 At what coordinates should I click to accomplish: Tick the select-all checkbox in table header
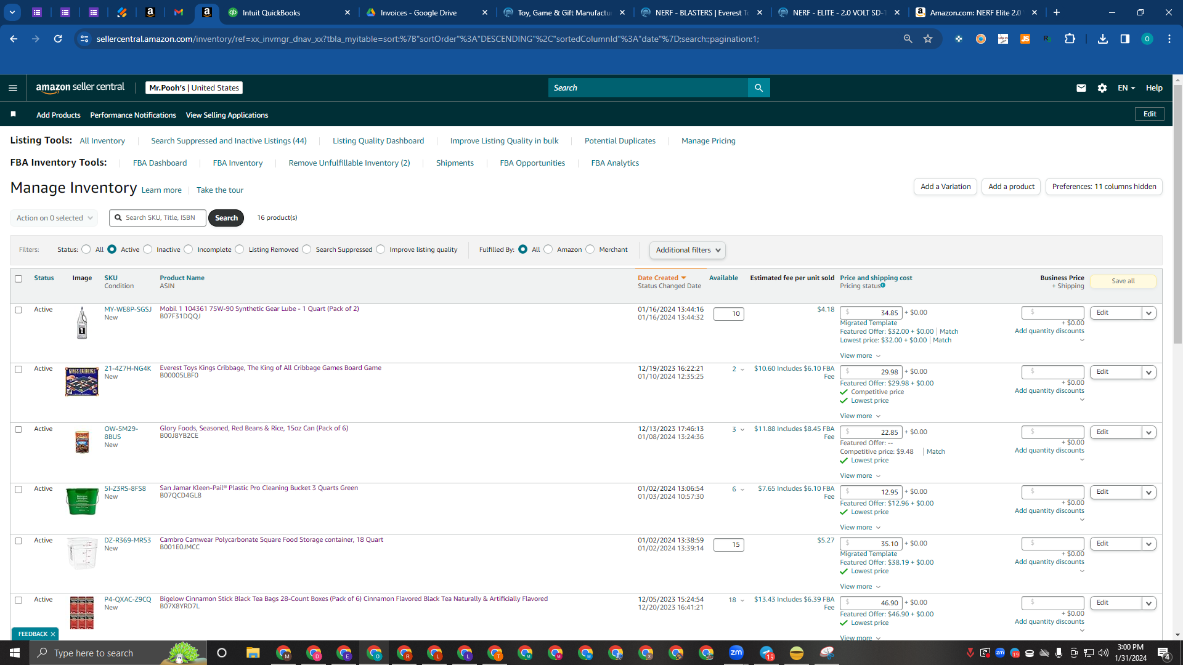tap(18, 279)
